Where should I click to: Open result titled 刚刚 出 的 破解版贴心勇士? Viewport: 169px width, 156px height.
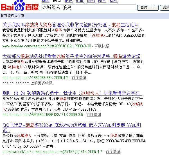pyautogui.click(x=72, y=93)
